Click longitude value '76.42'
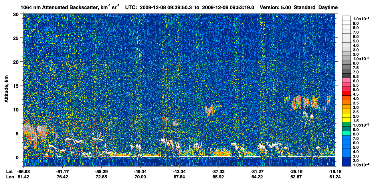The image size is (372, 191). [x=62, y=177]
